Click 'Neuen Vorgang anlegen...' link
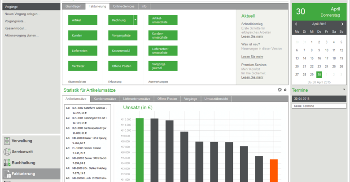The width and height of the screenshot is (350, 182). 22,14
